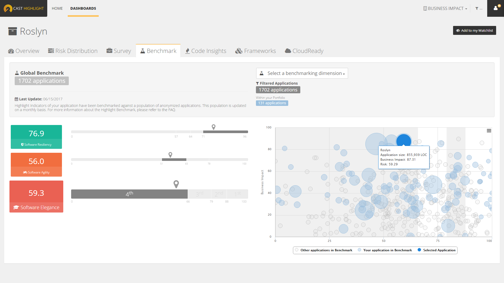Go to HOME menu

57,8
